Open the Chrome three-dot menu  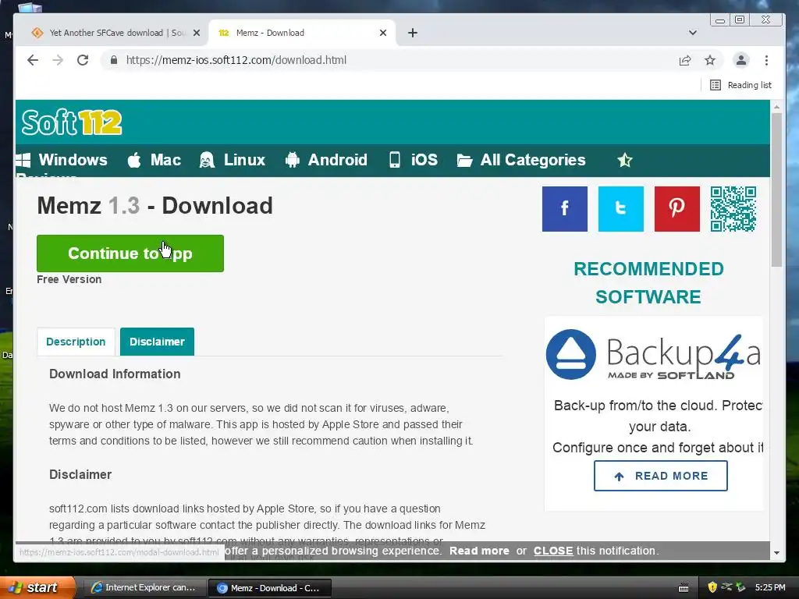tap(766, 60)
